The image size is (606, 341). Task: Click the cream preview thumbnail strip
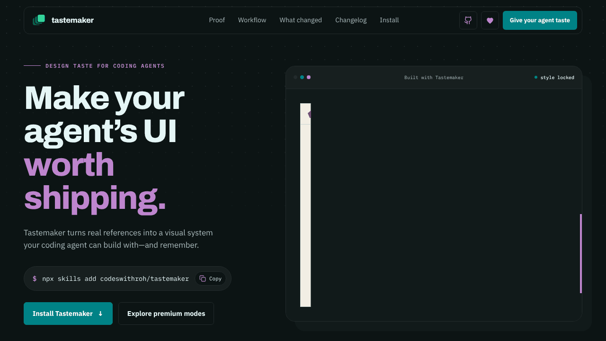pyautogui.click(x=305, y=205)
